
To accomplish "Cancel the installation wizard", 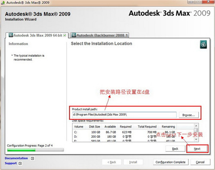I will (200, 162).
